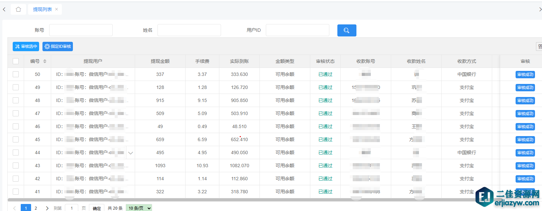The image size is (542, 211).
Task: Go to page 2
Action: click(x=36, y=208)
